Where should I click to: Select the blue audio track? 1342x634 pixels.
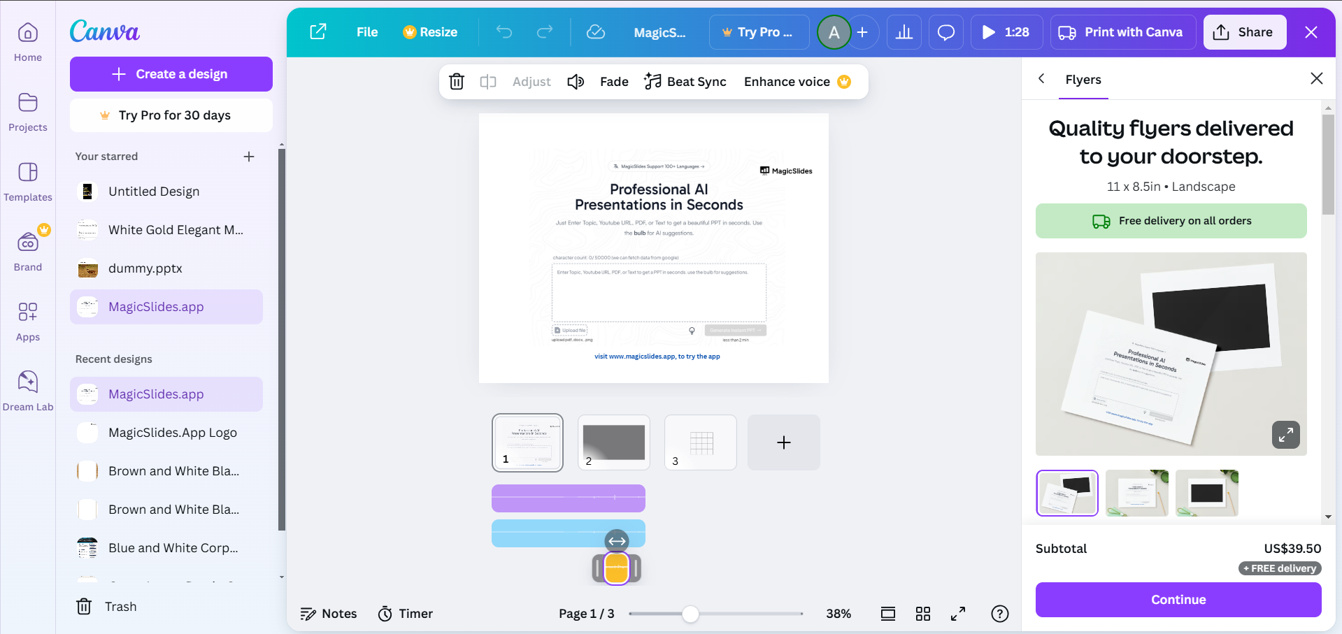(x=569, y=533)
